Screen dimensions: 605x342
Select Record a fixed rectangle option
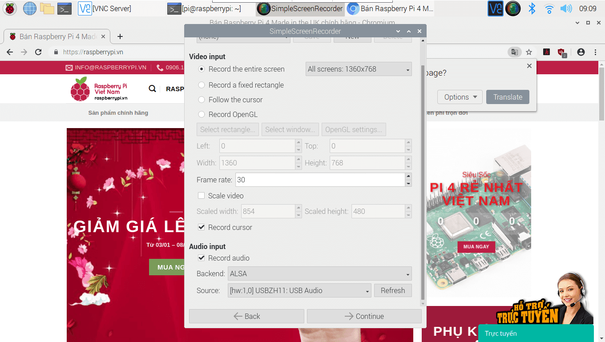pyautogui.click(x=202, y=85)
